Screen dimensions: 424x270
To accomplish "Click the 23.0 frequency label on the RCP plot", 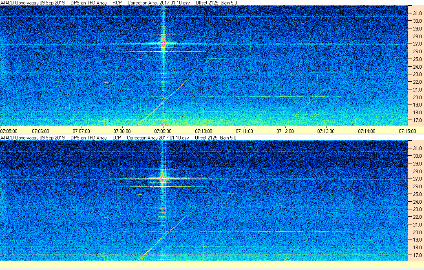I will click(x=417, y=74).
